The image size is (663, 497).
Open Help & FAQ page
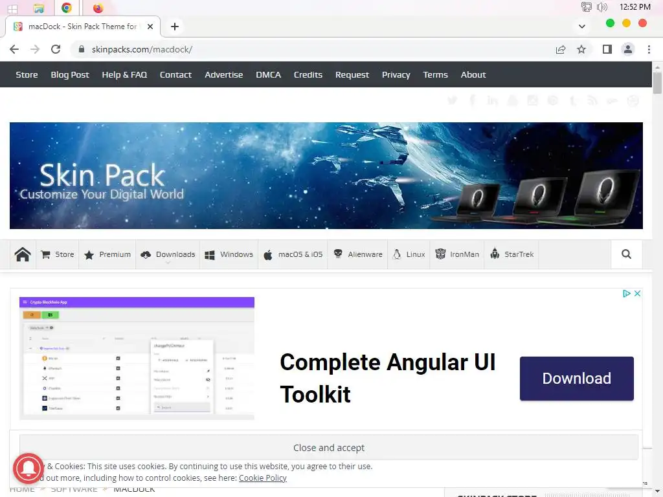tap(124, 75)
